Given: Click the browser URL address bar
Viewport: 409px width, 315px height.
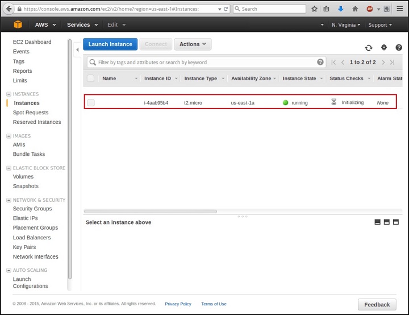Looking at the screenshot, I should click(118, 9).
